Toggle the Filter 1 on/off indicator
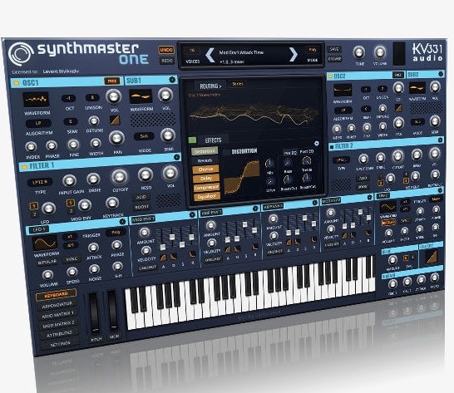Screen dimensions: 454x393 tap(24, 167)
